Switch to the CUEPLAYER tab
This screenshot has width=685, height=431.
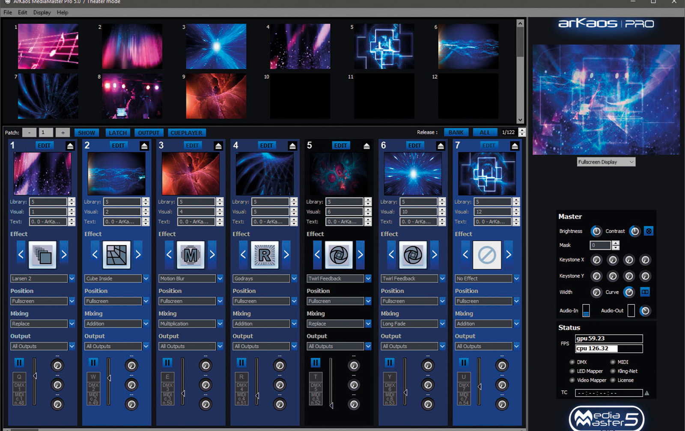coord(187,133)
